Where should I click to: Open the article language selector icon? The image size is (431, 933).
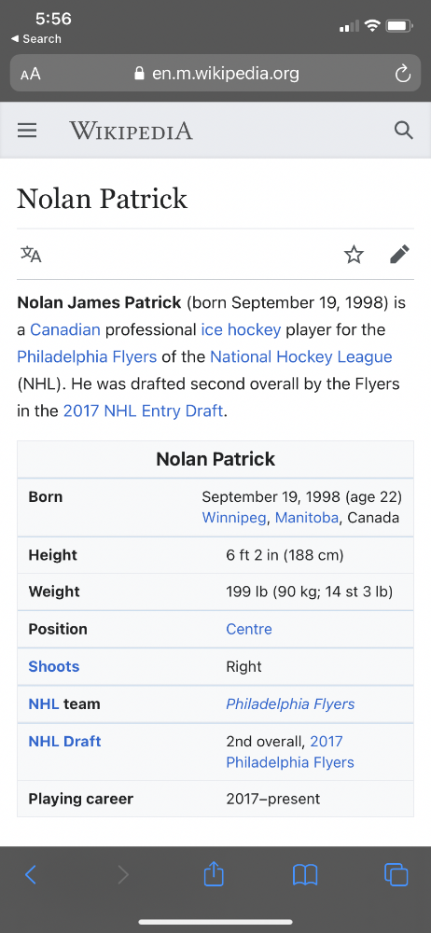tap(31, 255)
